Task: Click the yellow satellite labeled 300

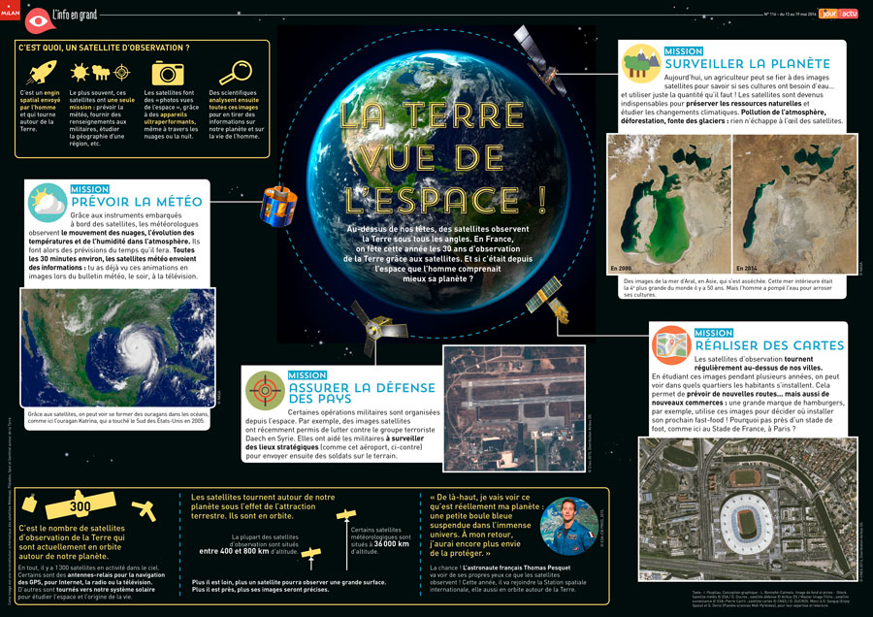Action: pos(80,504)
